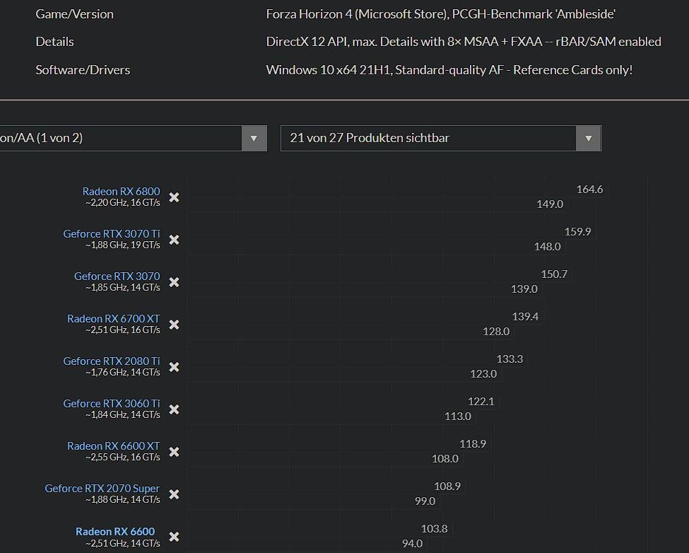
Task: Select the 128.0 value of RX 6700 XT
Action: (x=496, y=332)
